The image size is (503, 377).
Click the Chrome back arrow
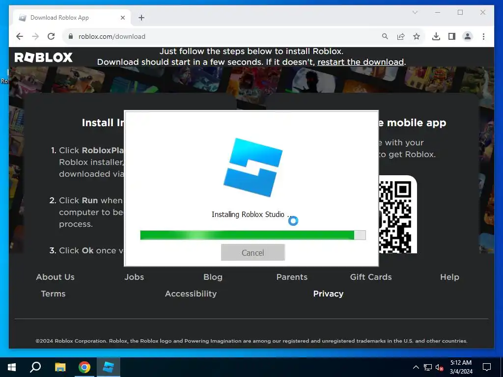tap(20, 36)
